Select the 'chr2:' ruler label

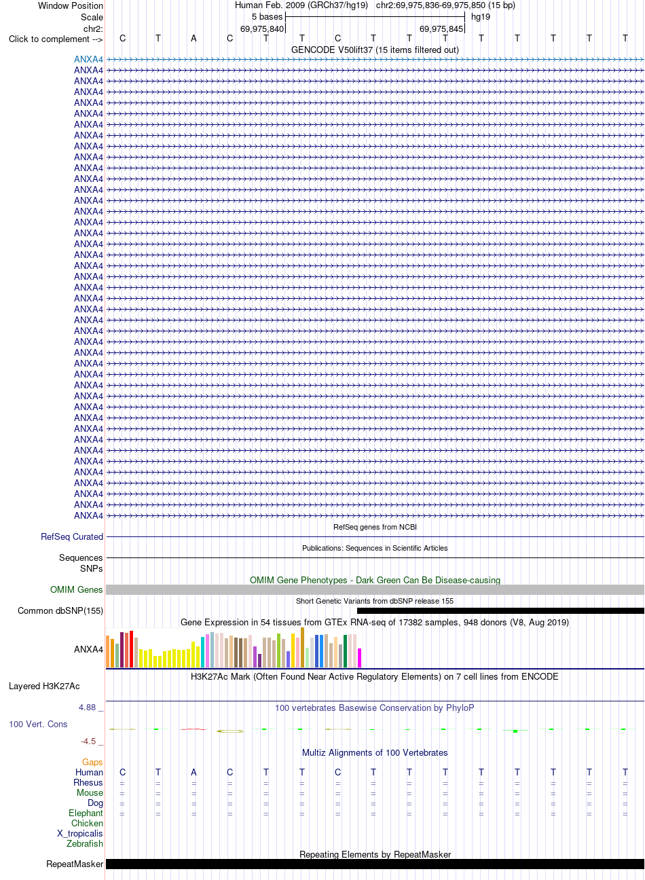[94, 29]
